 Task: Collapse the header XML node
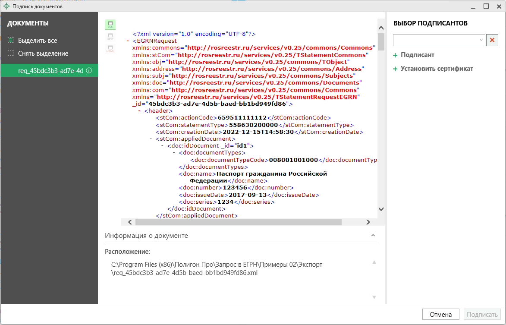click(140, 111)
